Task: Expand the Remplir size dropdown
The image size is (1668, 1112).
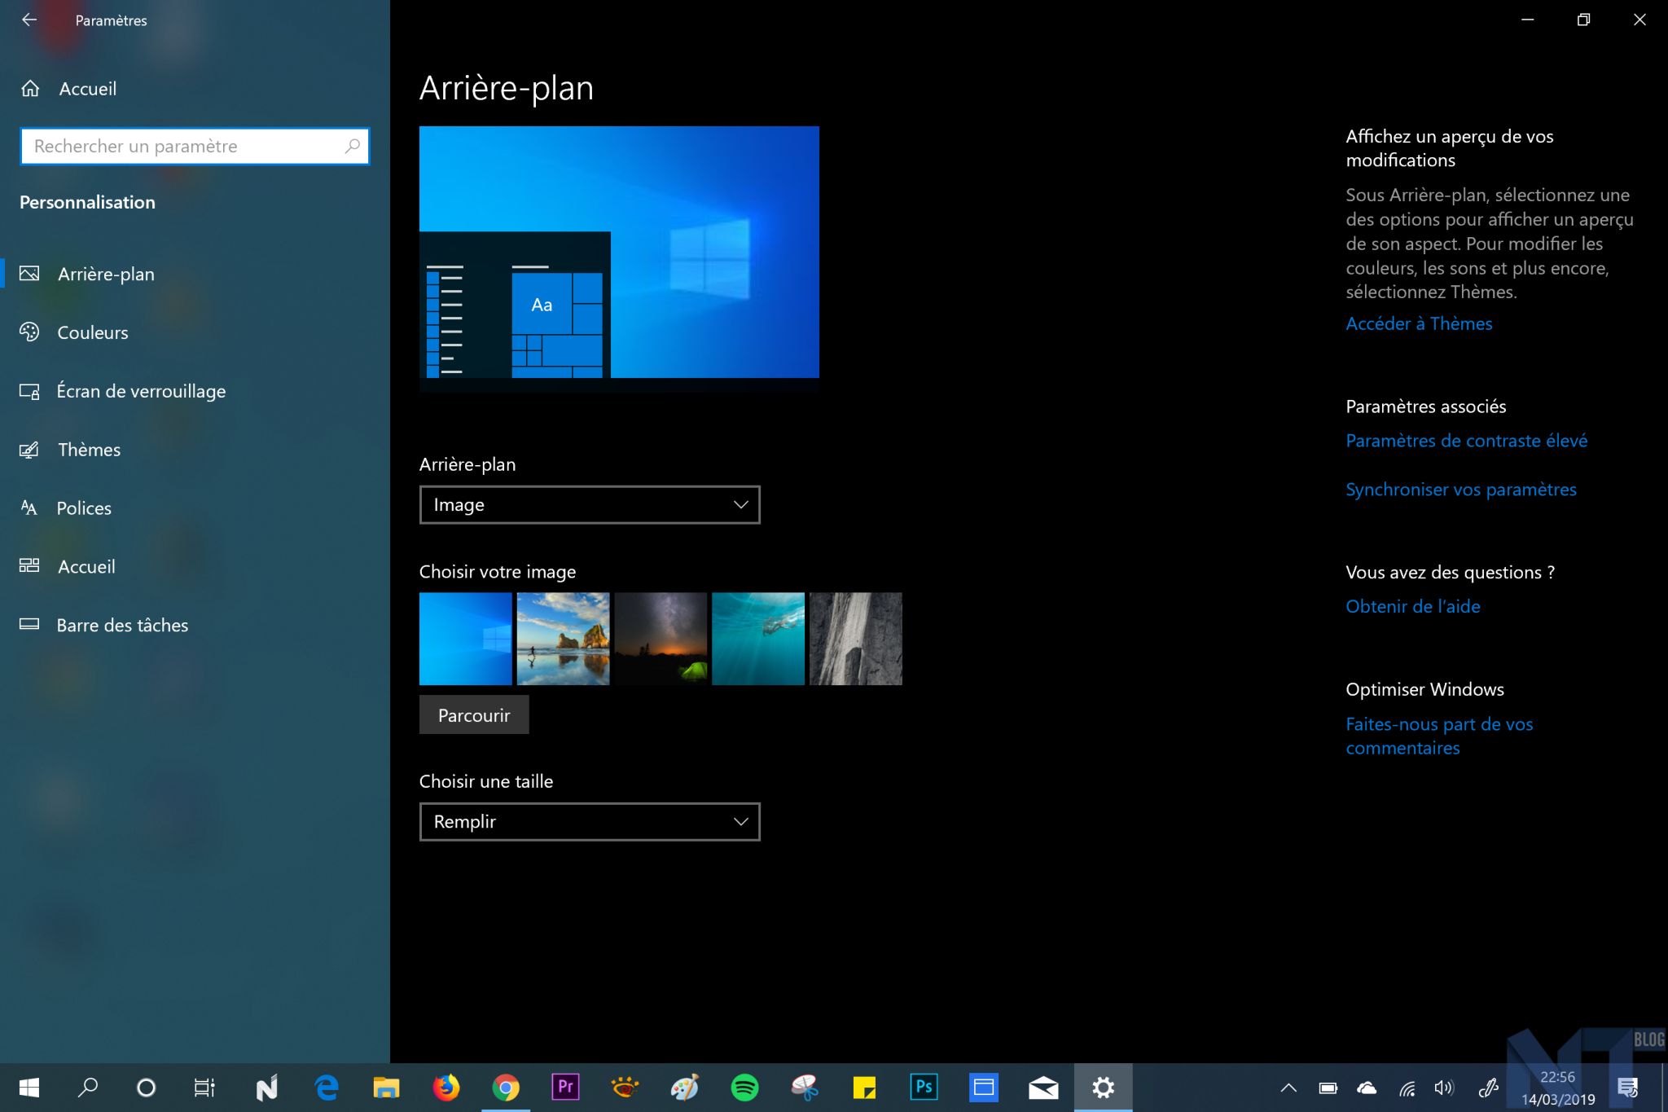Action: click(x=589, y=822)
